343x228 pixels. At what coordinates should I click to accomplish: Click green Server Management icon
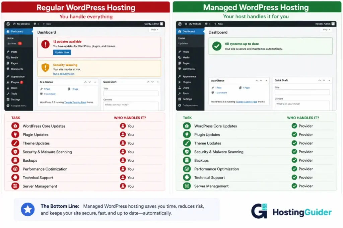[x=187, y=186]
